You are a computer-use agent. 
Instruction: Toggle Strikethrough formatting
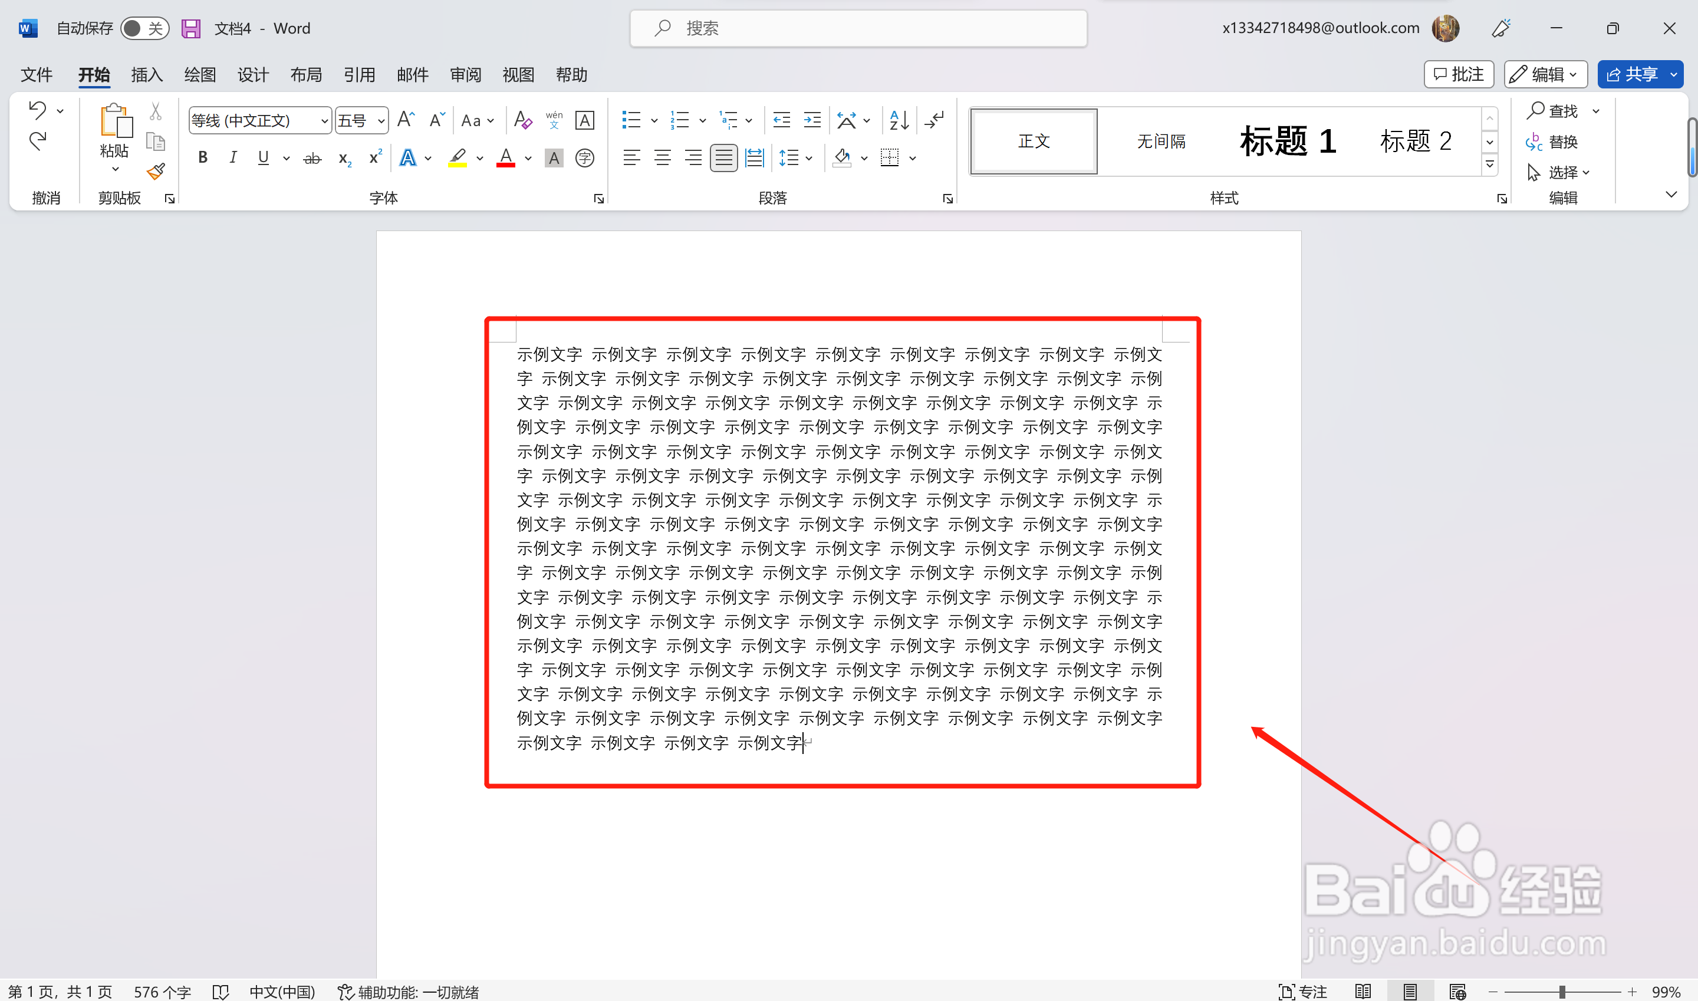(312, 159)
